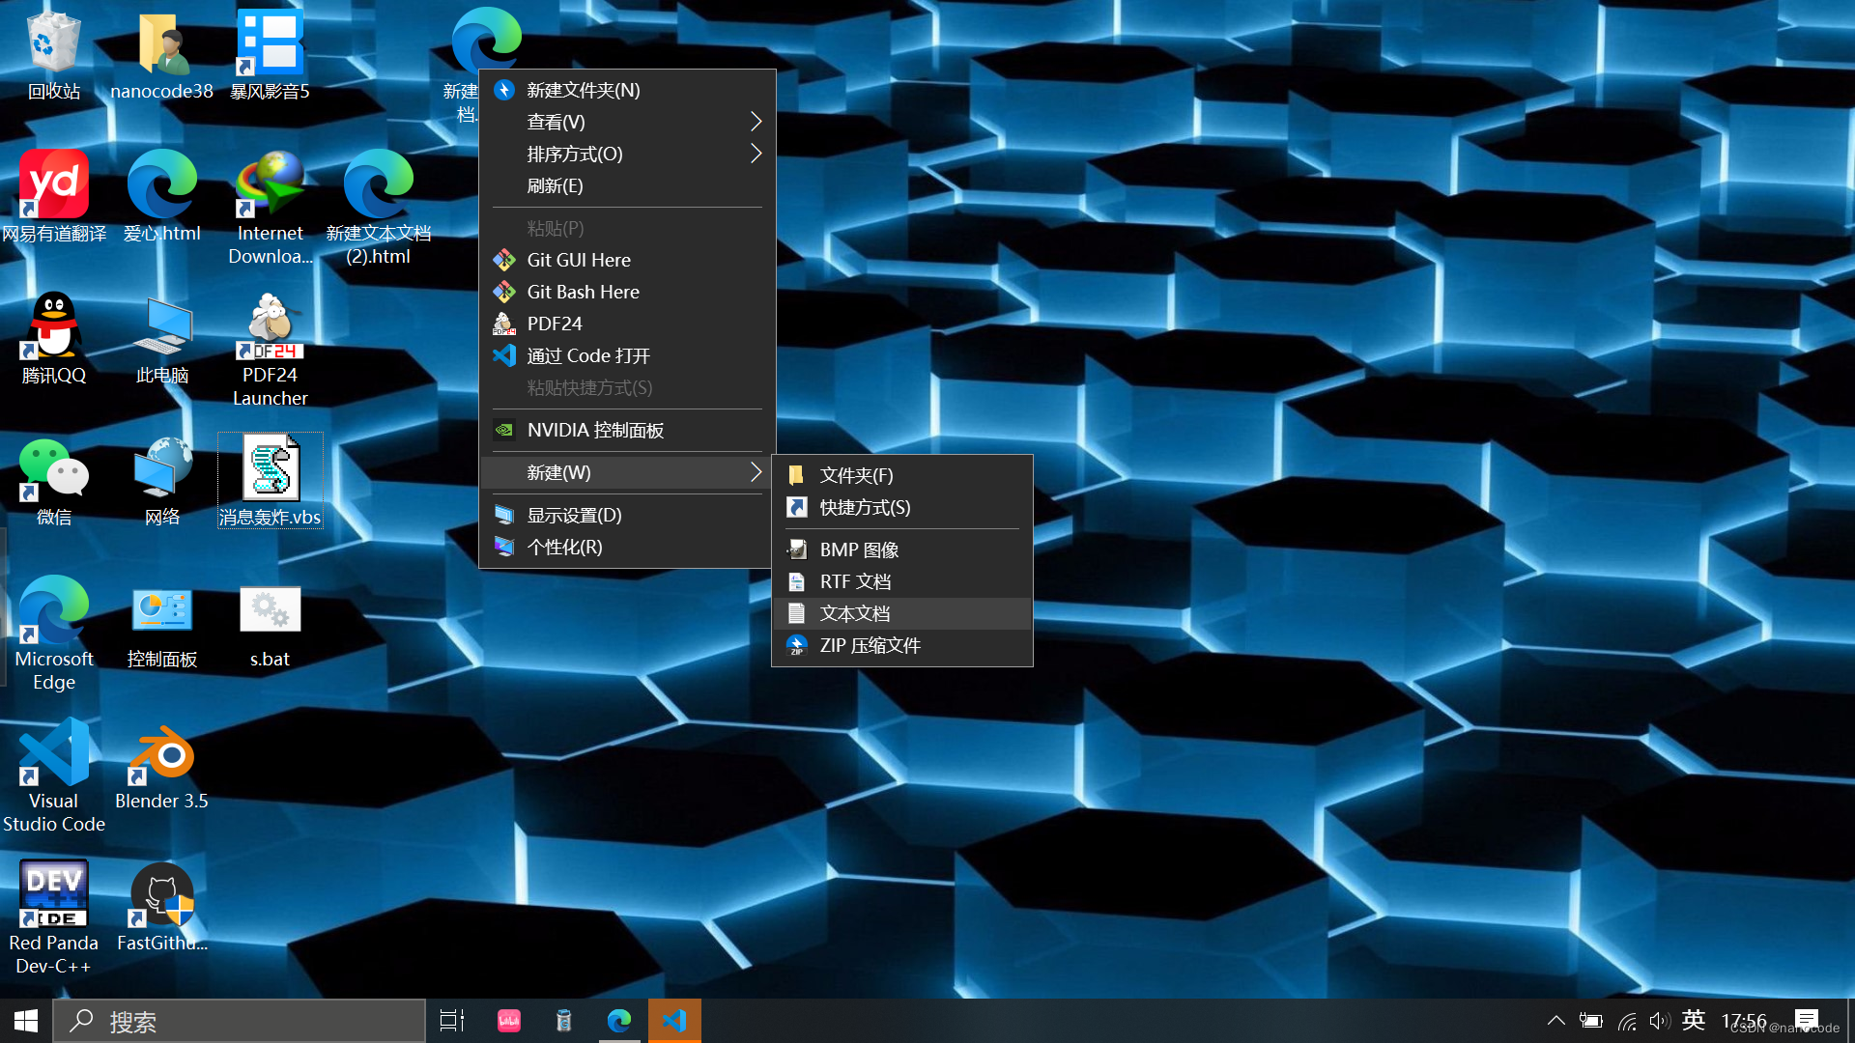Open Task View from taskbar
Image resolution: width=1855 pixels, height=1043 pixels.
pos(452,1021)
